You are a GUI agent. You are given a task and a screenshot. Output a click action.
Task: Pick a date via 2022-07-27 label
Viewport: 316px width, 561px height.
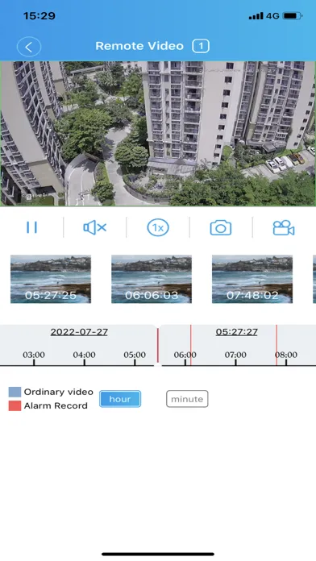pyautogui.click(x=79, y=332)
